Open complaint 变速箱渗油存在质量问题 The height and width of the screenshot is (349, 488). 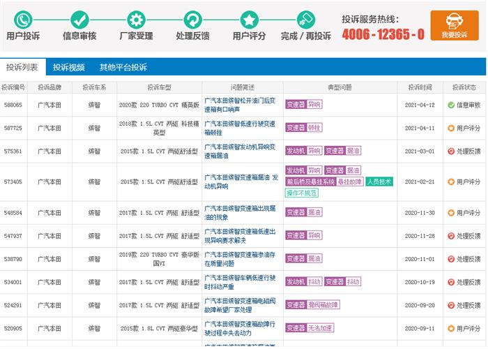point(240,259)
